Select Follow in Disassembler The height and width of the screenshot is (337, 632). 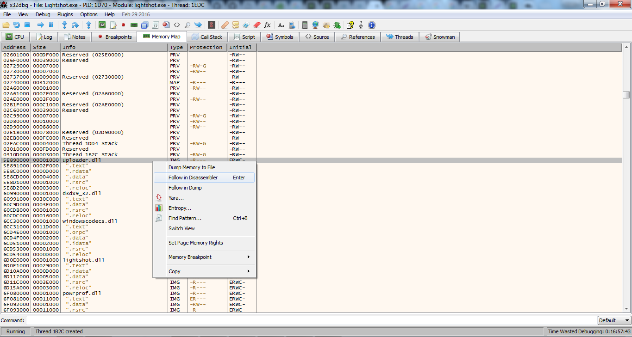(204, 178)
